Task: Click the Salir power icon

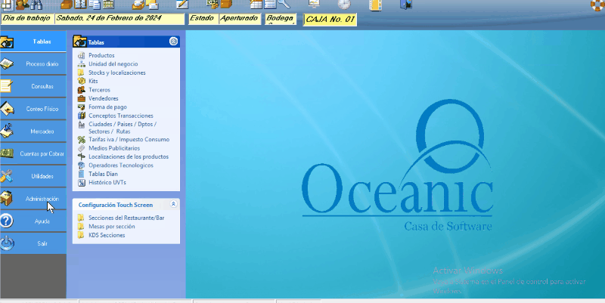Action: point(8,243)
